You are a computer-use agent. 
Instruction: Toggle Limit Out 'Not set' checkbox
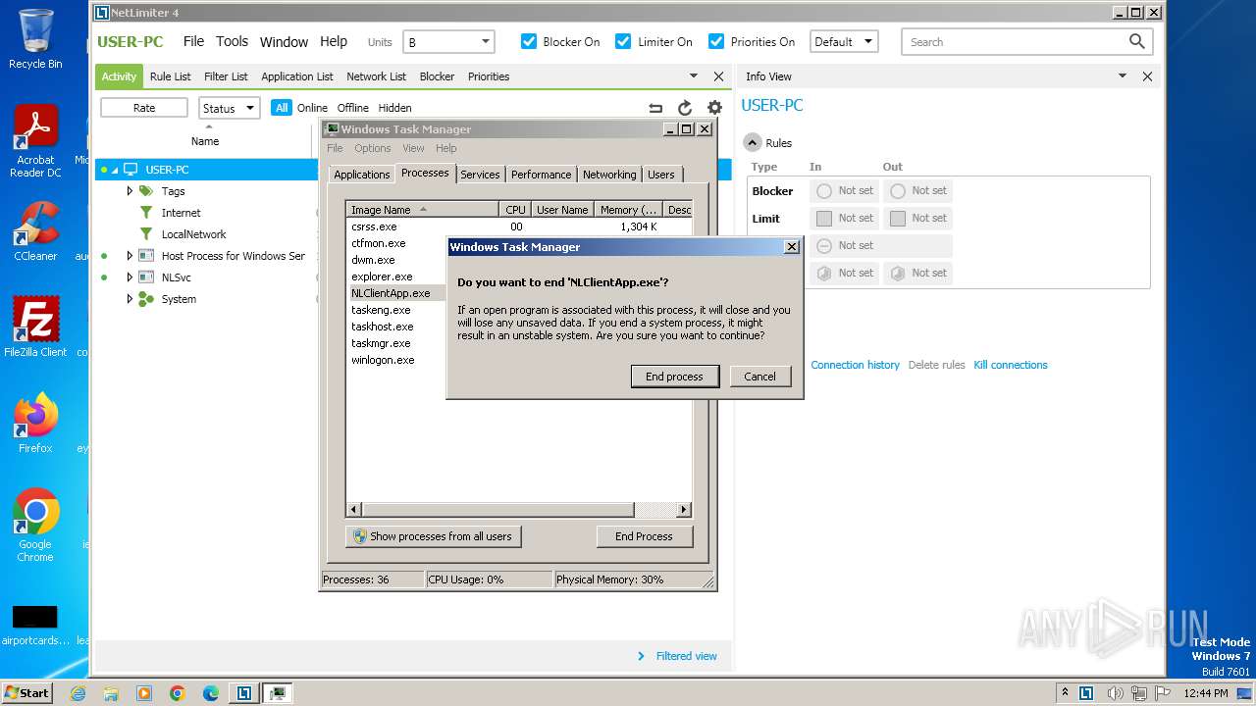898,219
